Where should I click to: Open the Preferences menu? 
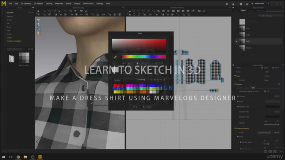click(x=88, y=4)
